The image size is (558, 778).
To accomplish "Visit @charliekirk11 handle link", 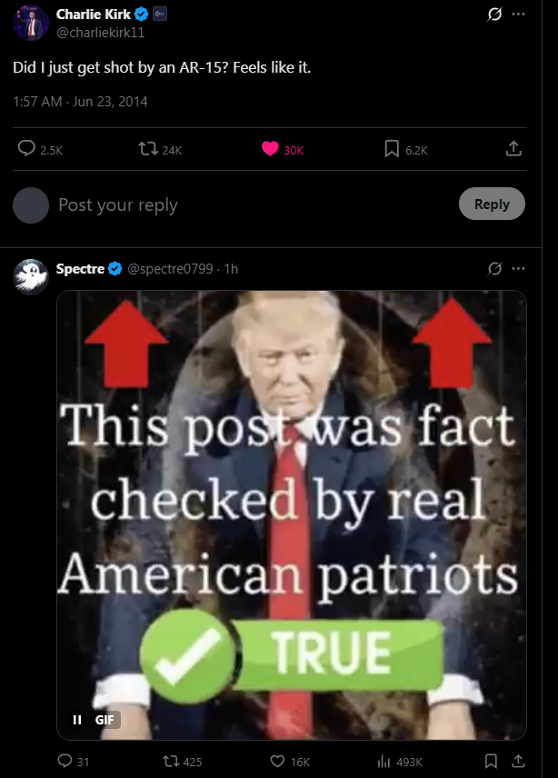I will coord(100,32).
